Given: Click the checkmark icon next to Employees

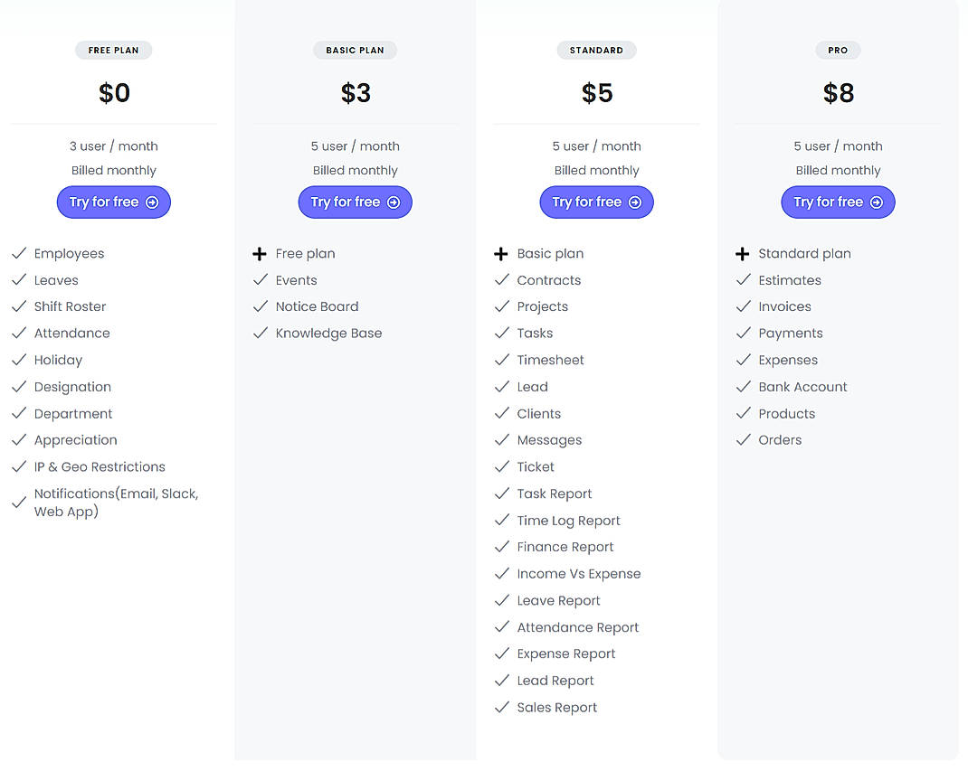Looking at the screenshot, I should [18, 253].
